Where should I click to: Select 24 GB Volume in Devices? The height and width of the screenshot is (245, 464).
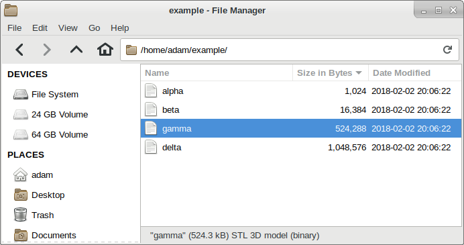(x=60, y=115)
